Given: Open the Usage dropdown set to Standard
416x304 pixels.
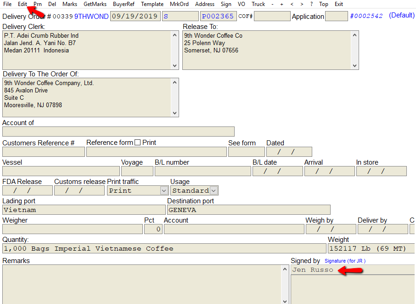Looking at the screenshot, I should tap(214, 190).
